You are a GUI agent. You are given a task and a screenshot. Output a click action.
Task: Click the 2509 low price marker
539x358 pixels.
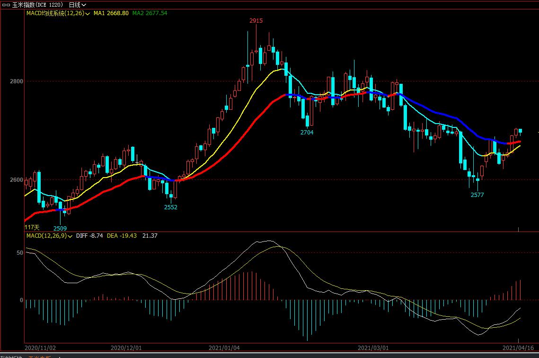point(60,229)
